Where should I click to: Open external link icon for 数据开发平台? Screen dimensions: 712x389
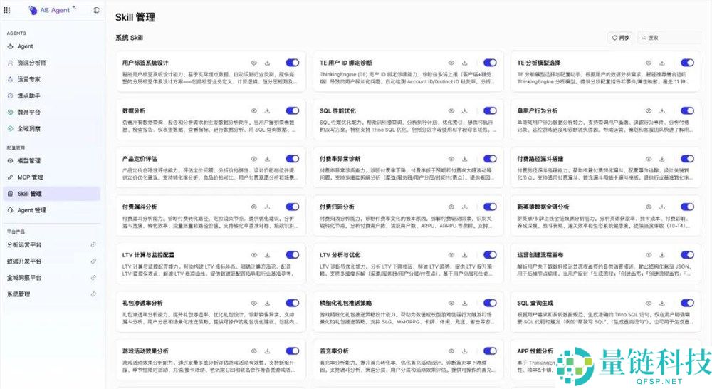tap(93, 261)
